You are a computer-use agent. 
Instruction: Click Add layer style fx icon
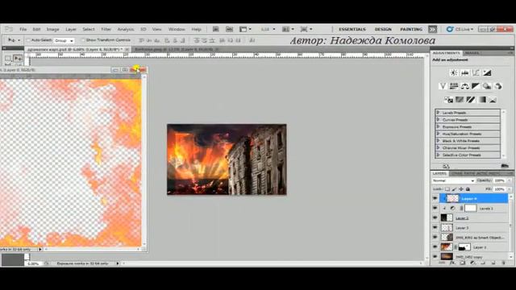pos(452,263)
